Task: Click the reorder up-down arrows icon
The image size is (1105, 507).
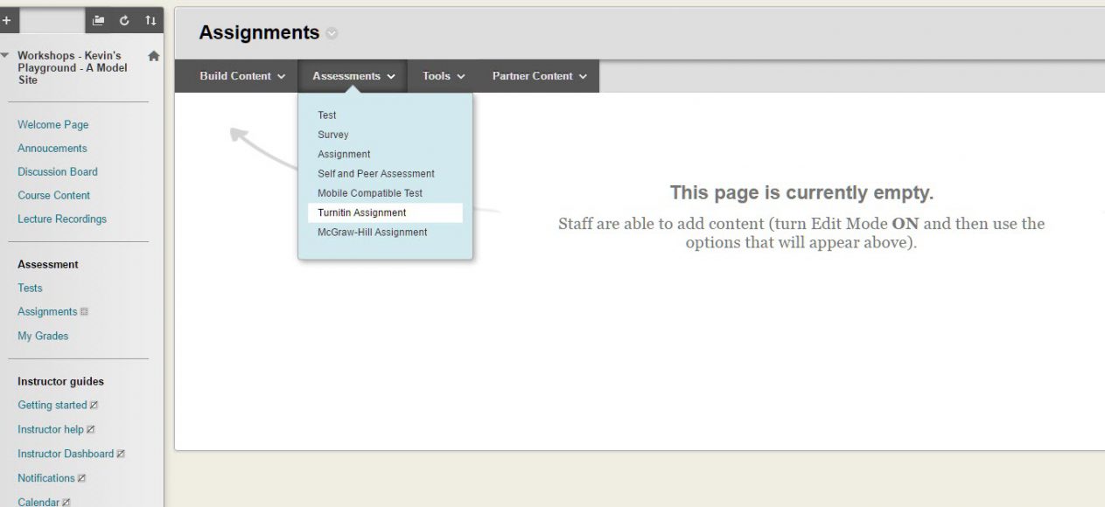Action: [x=150, y=20]
